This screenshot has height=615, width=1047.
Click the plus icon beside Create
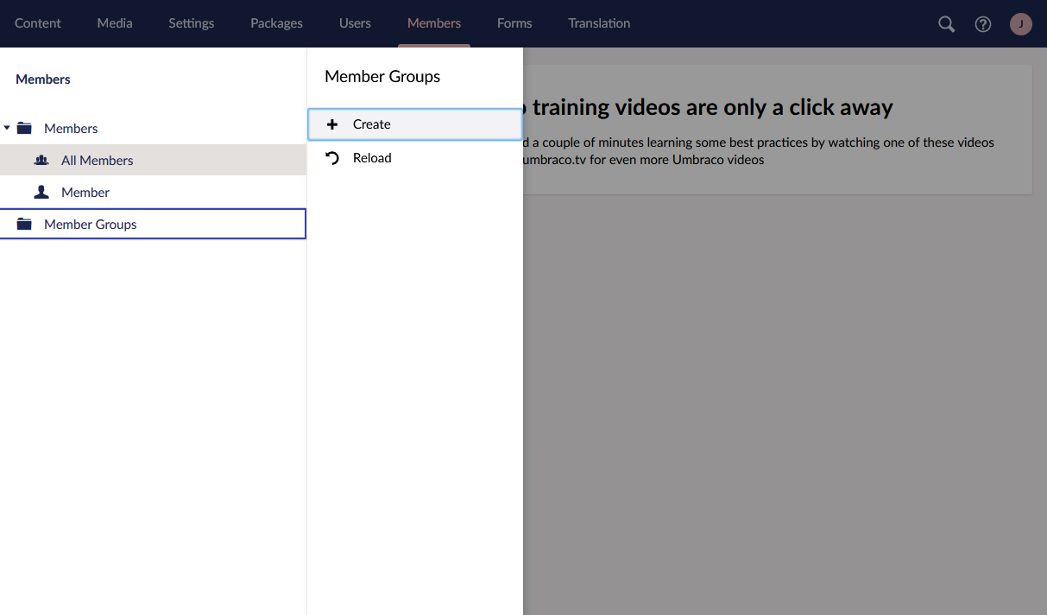point(332,124)
